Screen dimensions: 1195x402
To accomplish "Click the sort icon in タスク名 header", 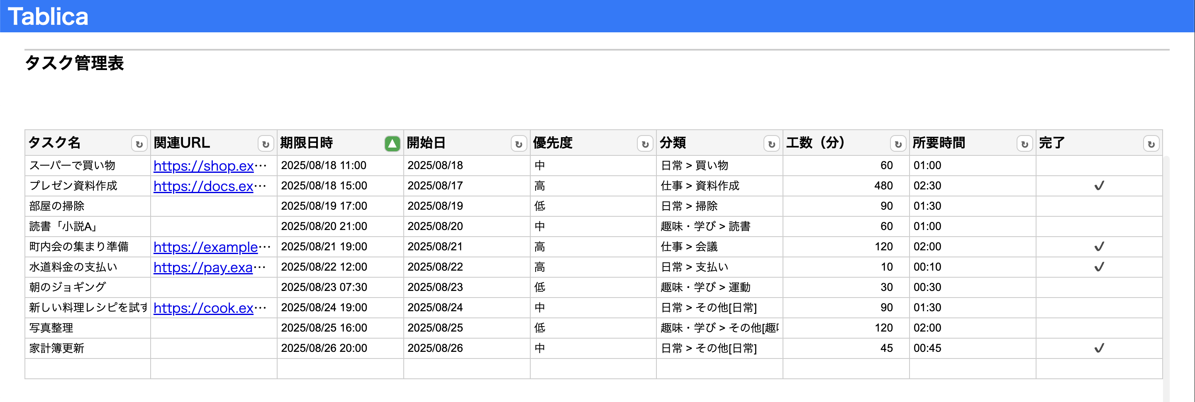I will pyautogui.click(x=139, y=144).
